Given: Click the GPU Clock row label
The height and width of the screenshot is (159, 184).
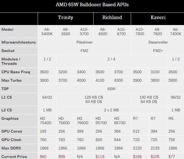Looking at the screenshot, I should [11, 140].
